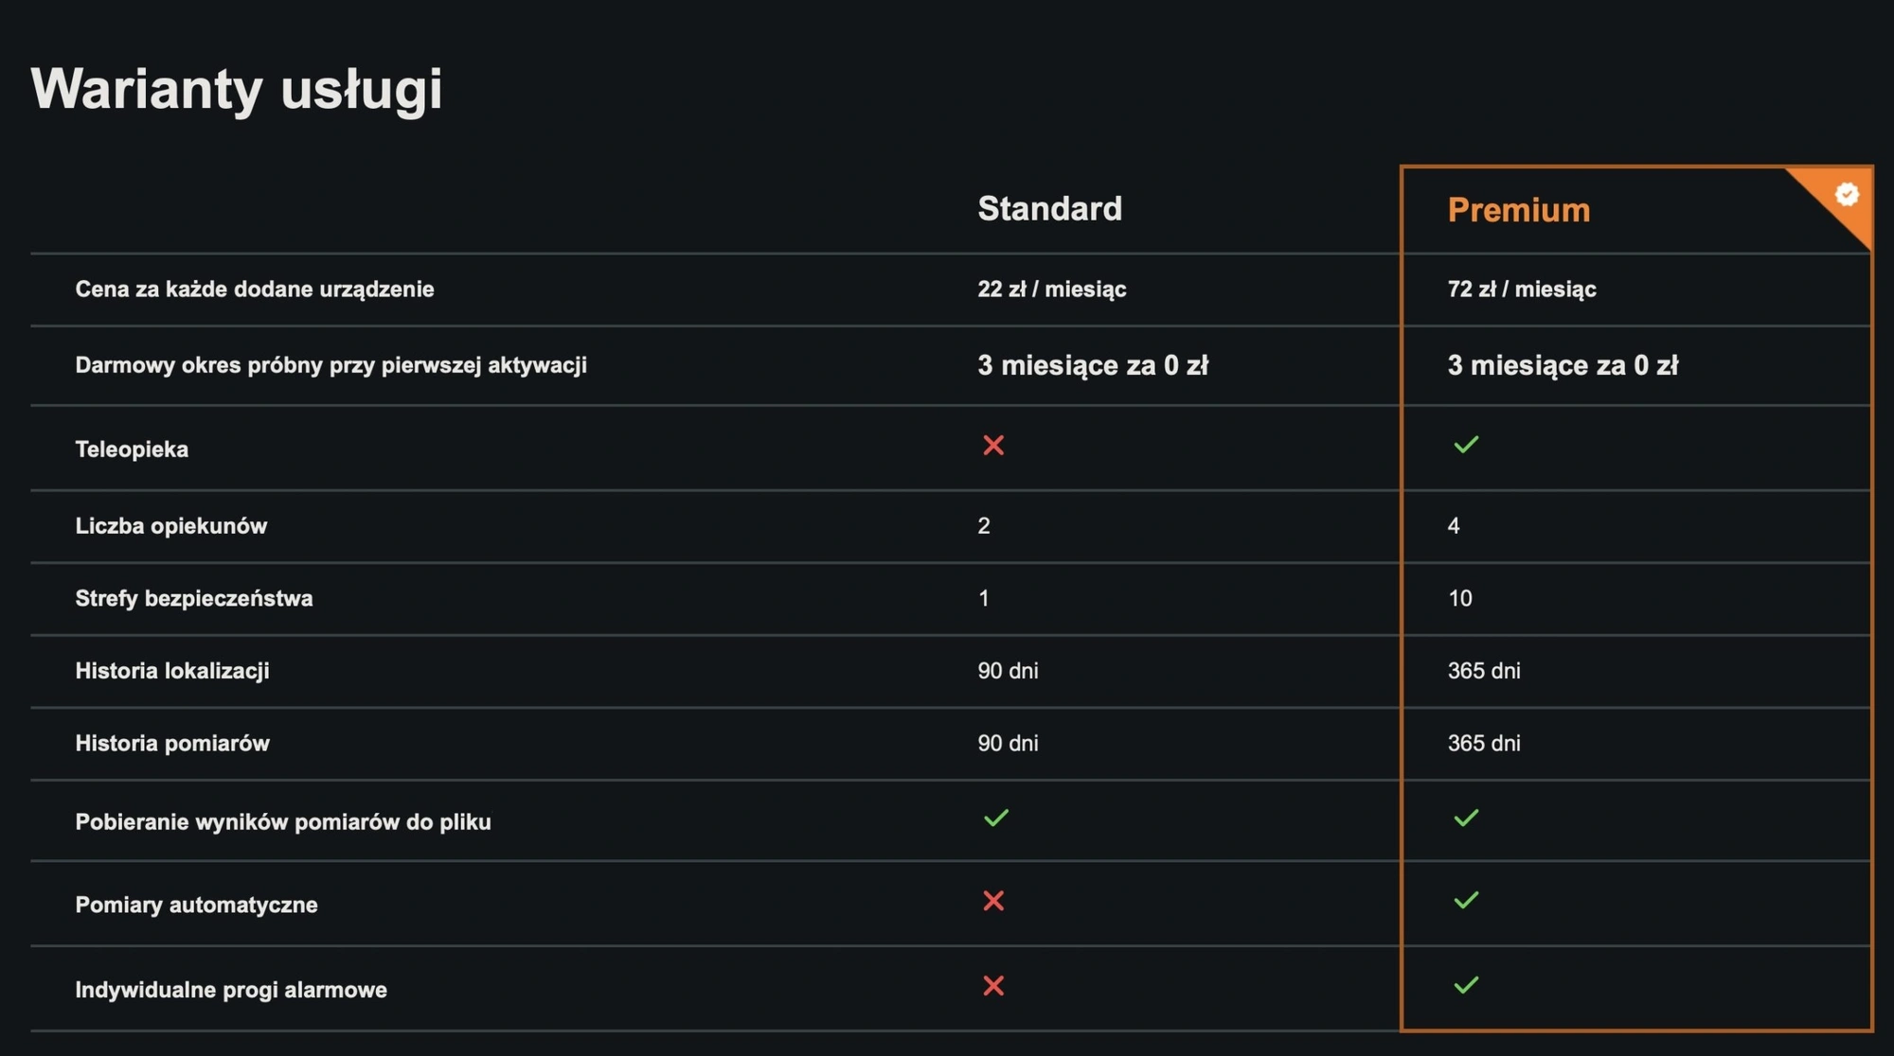The height and width of the screenshot is (1056, 1894).
Task: Click the 72 zł / miesiąc price
Action: pyautogui.click(x=1522, y=290)
